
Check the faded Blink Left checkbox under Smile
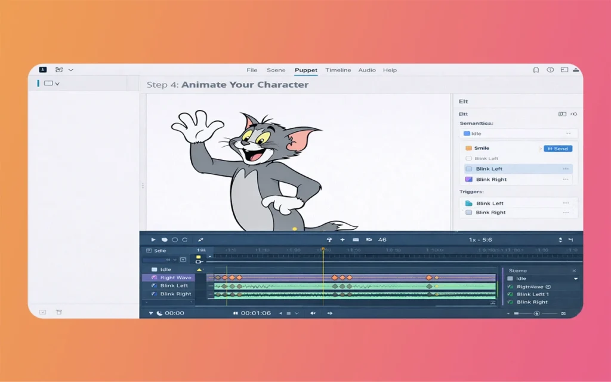click(468, 159)
